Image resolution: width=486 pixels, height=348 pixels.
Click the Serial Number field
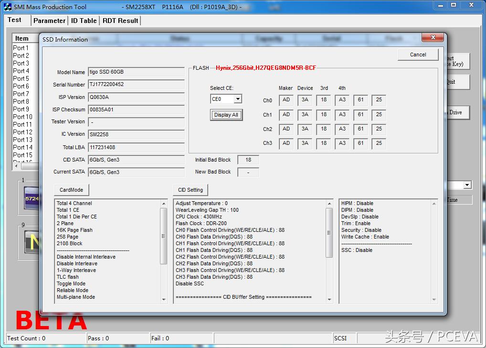tap(136, 85)
